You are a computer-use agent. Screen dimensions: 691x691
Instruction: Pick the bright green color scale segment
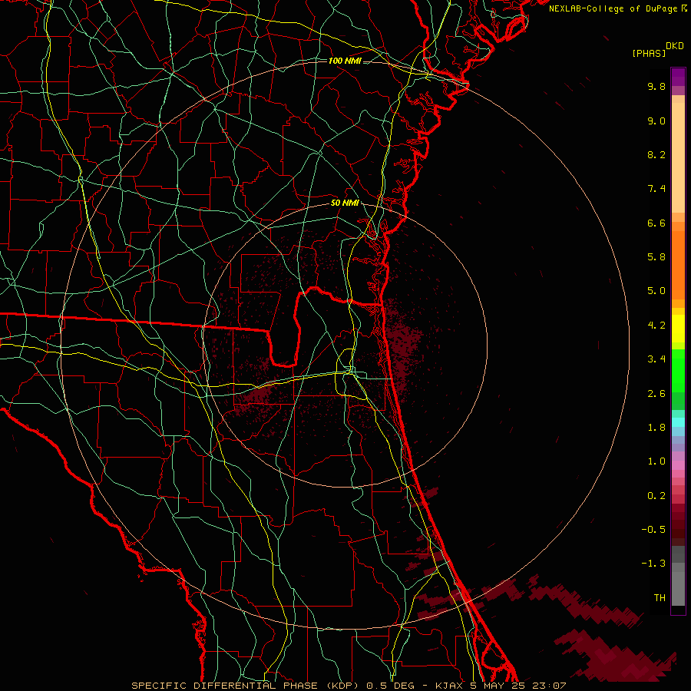678,371
